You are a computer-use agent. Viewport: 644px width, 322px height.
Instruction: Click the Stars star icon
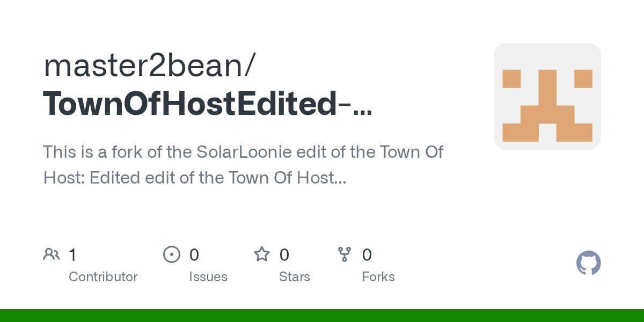(x=262, y=254)
